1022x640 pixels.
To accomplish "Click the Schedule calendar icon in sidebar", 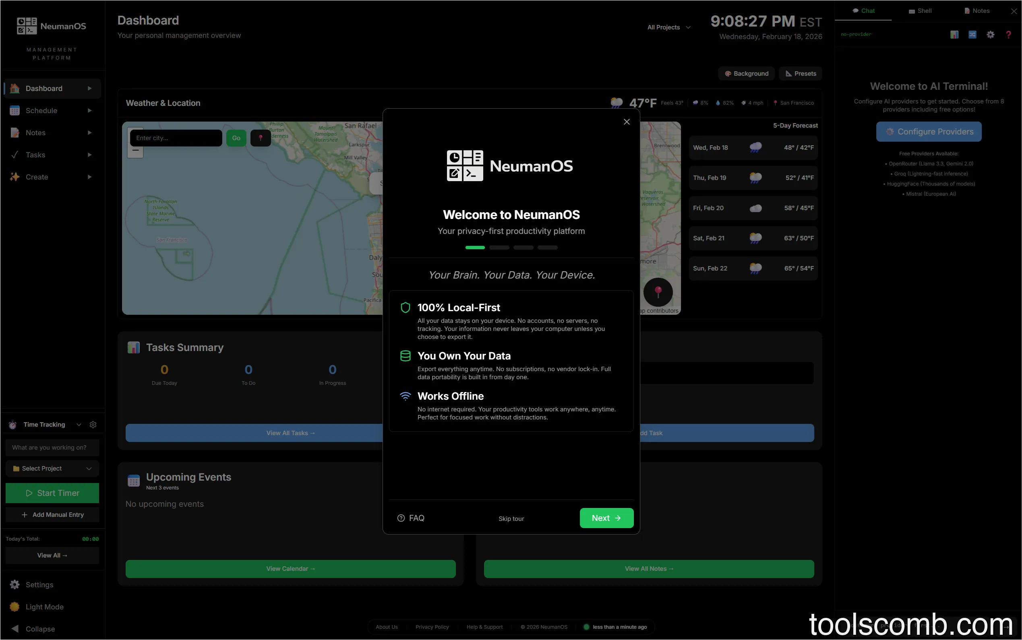I will pos(15,110).
